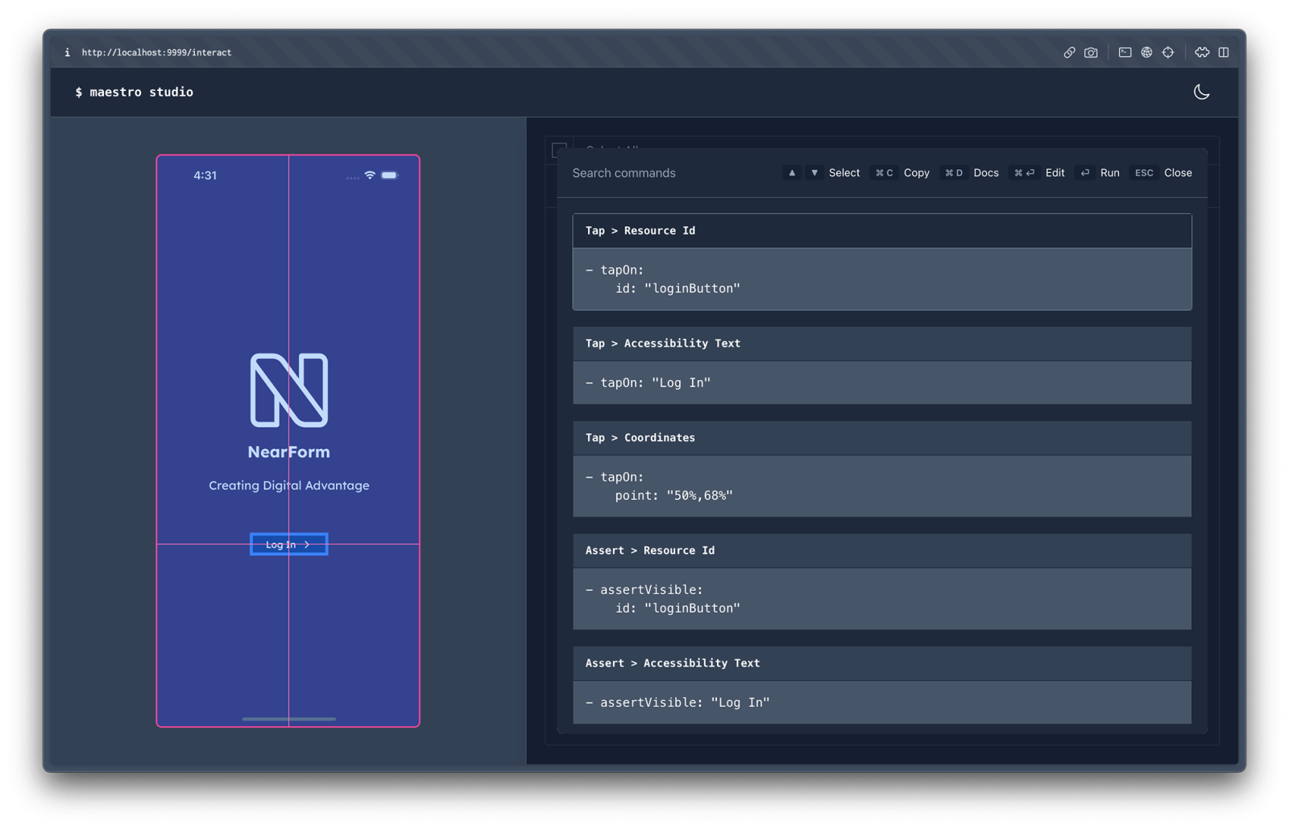Click the maestro studio header title
This screenshot has width=1289, height=829.
click(135, 93)
